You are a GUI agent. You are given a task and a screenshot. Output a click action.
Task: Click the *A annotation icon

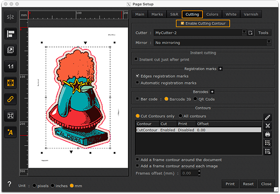[x=10, y=132]
